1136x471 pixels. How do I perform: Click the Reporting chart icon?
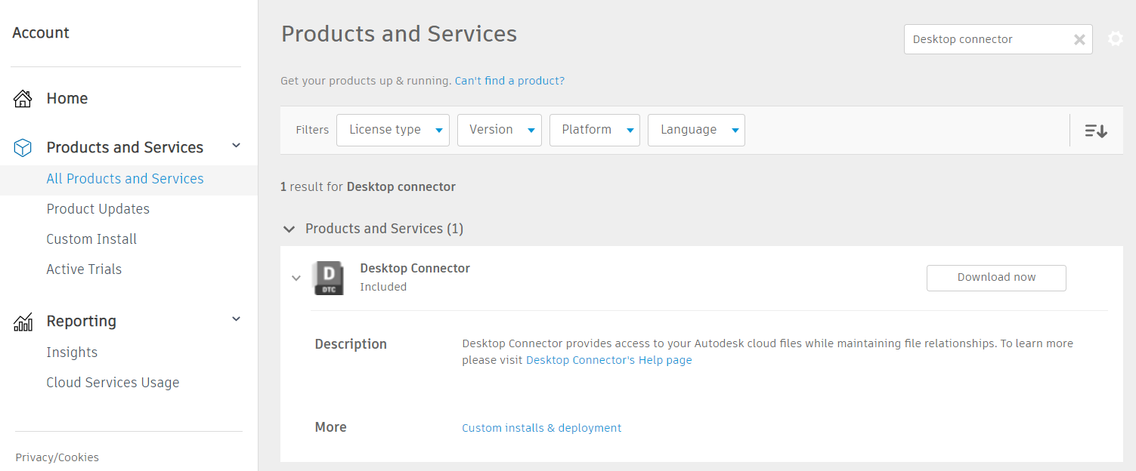point(23,322)
